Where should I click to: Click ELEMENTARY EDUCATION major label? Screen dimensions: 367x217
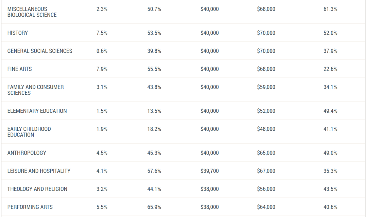pyautogui.click(x=37, y=111)
